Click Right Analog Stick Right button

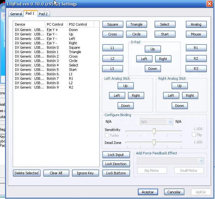tap(190, 96)
